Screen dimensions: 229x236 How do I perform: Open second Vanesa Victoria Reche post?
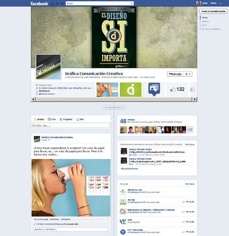pos(140,159)
